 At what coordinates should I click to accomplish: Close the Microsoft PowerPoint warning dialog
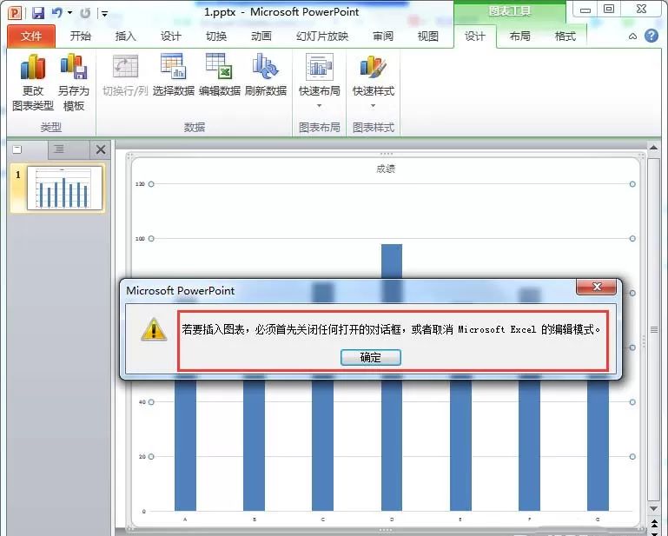tap(596, 287)
